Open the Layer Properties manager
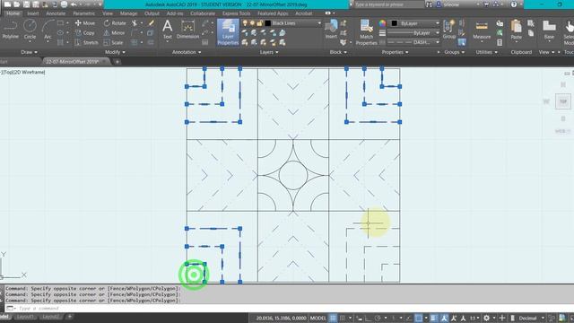 coord(228,32)
